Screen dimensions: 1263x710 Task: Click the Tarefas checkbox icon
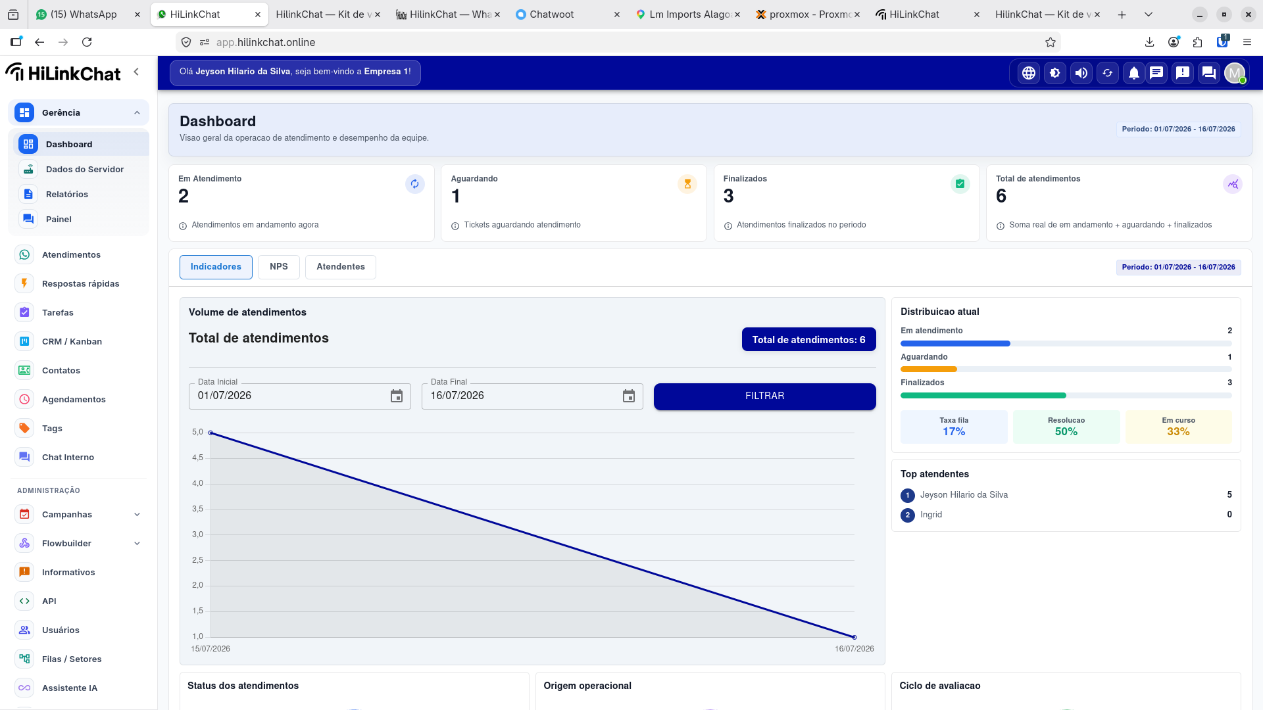click(24, 312)
